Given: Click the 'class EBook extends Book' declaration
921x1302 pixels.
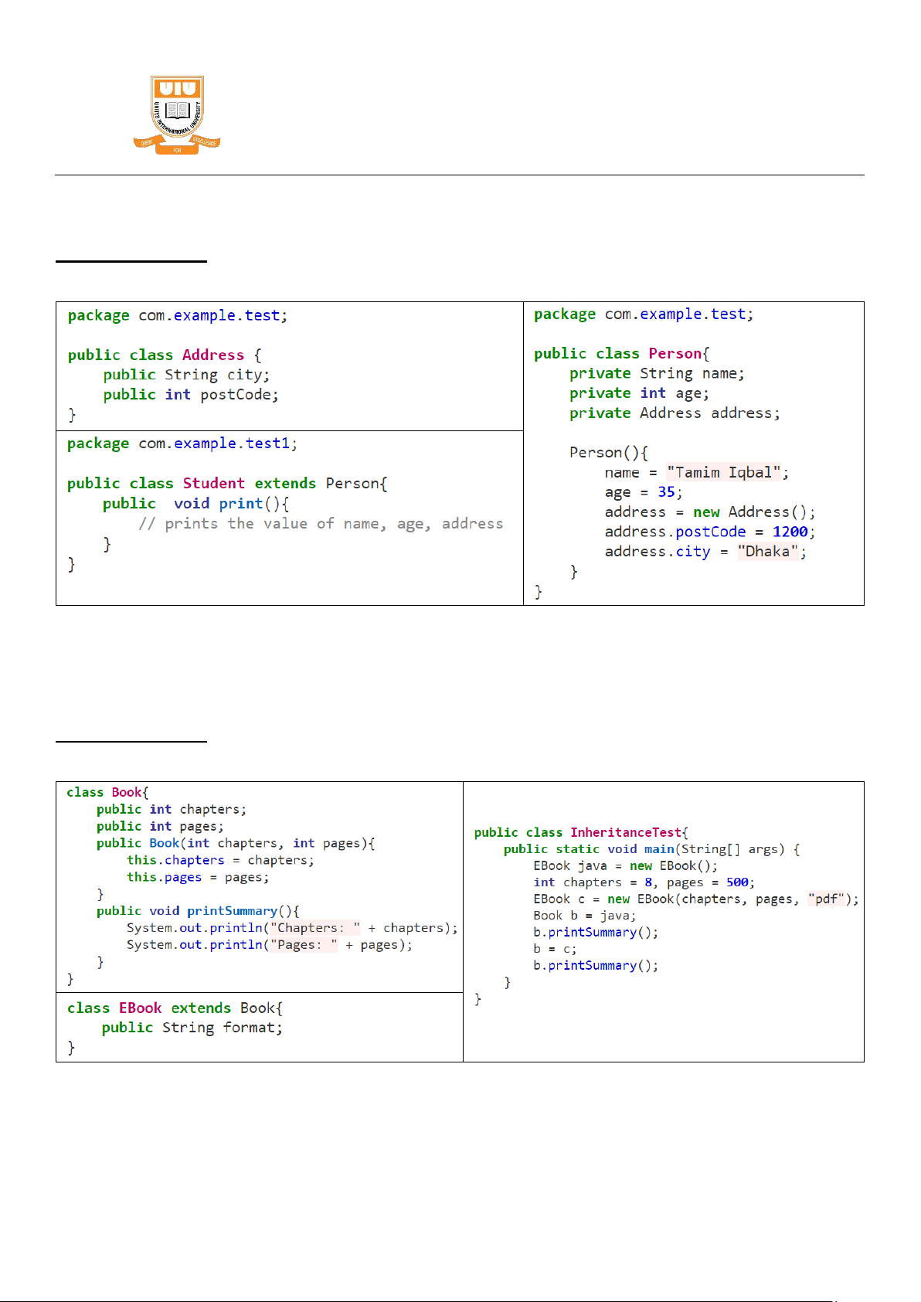Looking at the screenshot, I should 175,1008.
